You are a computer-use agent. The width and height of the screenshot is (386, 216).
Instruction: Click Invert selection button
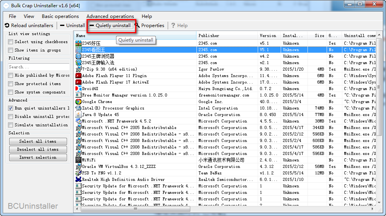pyautogui.click(x=38, y=157)
